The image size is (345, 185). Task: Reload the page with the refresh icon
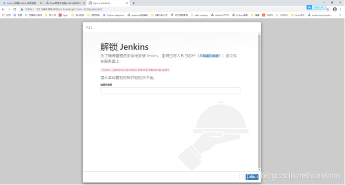point(15,9)
